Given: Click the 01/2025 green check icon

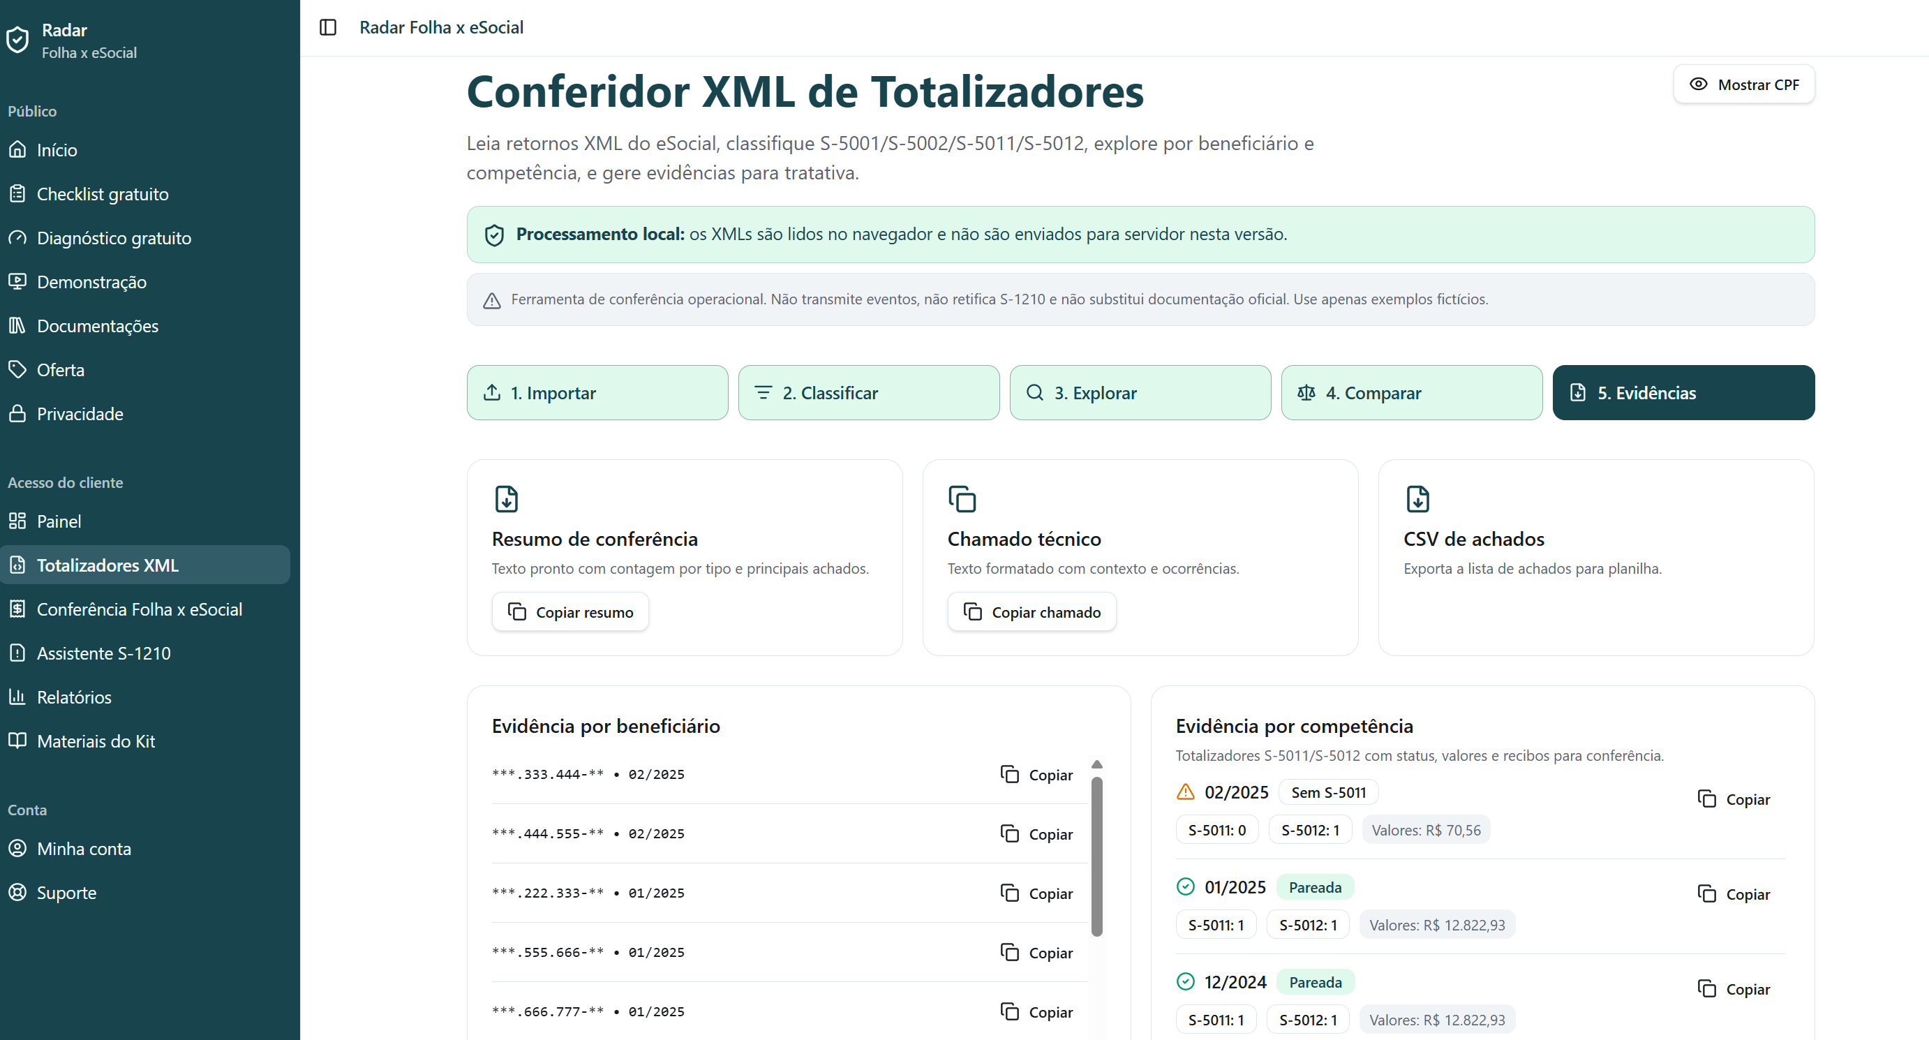Looking at the screenshot, I should 1186,887.
